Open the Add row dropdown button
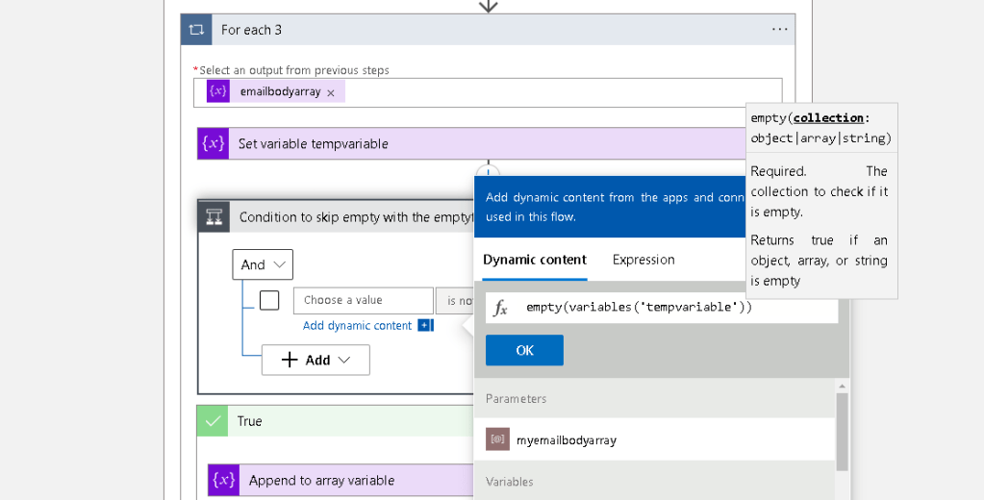 [x=315, y=361]
